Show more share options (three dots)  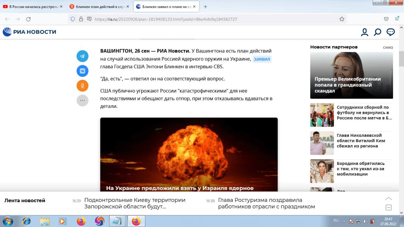click(82, 100)
